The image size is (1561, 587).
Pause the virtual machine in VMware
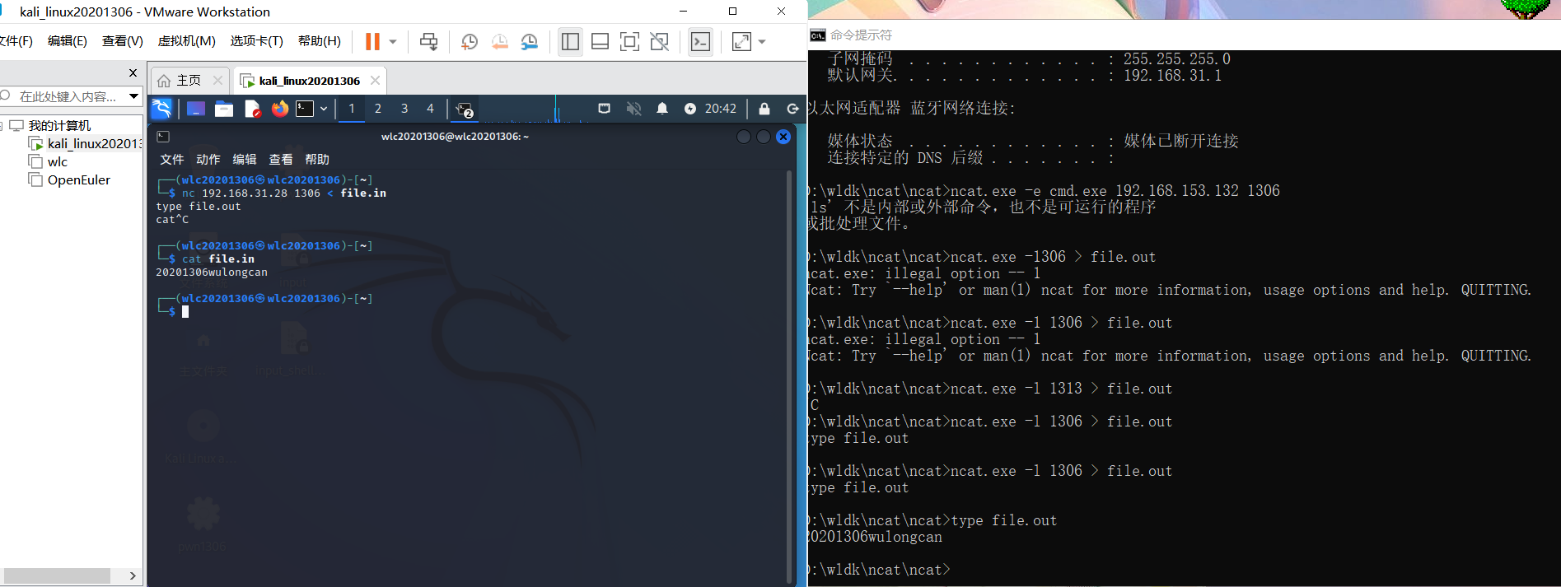point(372,41)
